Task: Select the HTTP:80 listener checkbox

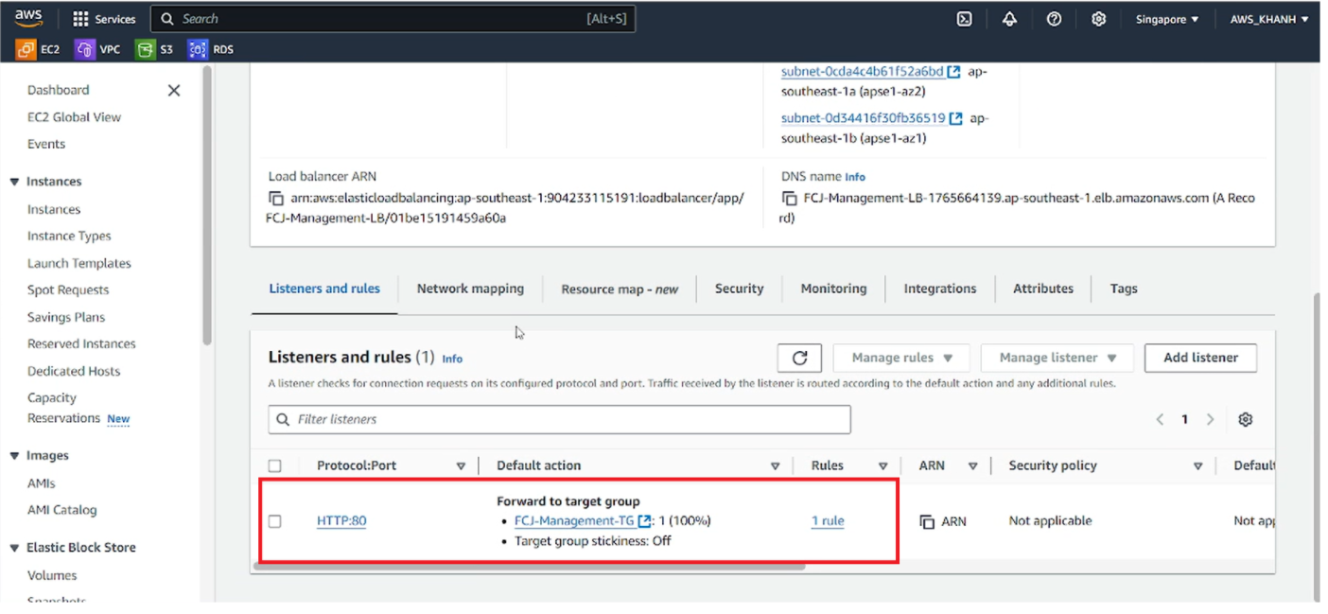Action: tap(274, 521)
